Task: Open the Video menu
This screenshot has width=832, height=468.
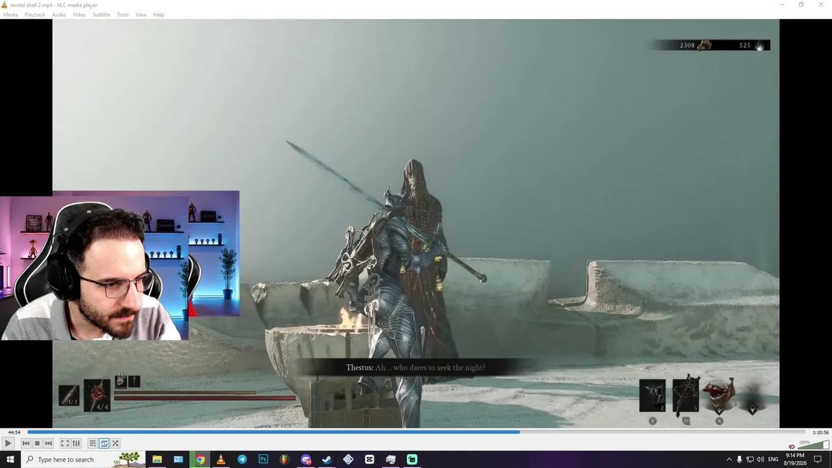Action: point(79,14)
